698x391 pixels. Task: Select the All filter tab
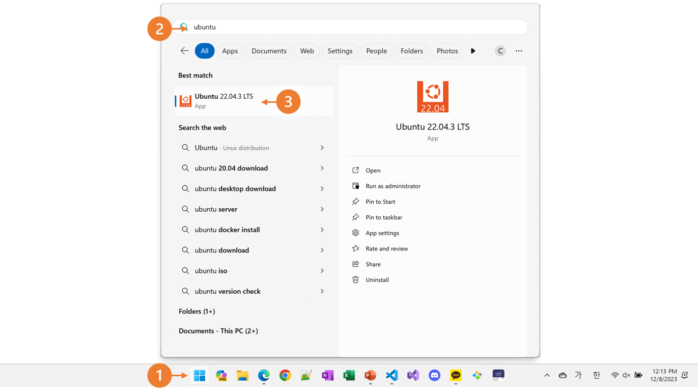pyautogui.click(x=204, y=51)
